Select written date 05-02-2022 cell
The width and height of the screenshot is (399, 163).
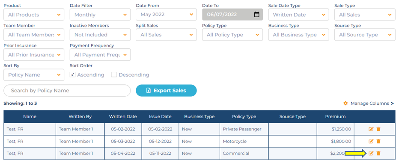(123, 129)
